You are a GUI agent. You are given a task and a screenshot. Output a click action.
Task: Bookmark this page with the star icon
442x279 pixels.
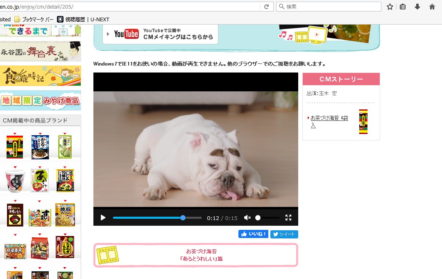[390, 7]
